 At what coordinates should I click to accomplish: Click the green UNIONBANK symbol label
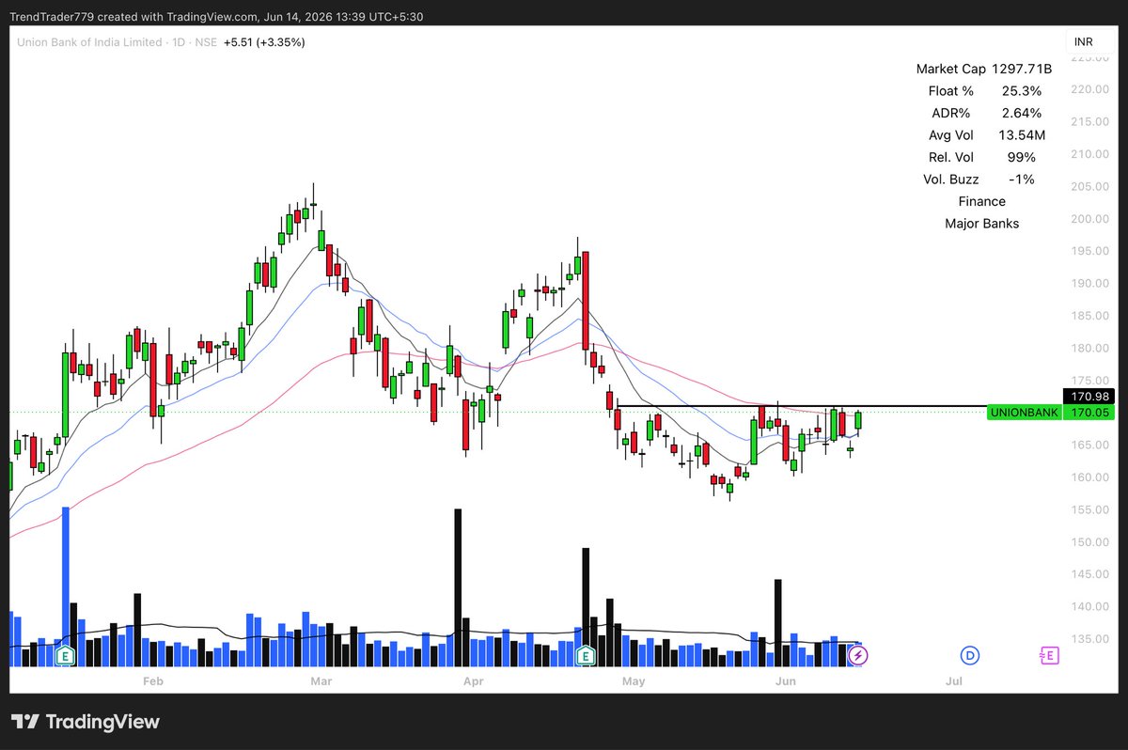(x=1025, y=412)
